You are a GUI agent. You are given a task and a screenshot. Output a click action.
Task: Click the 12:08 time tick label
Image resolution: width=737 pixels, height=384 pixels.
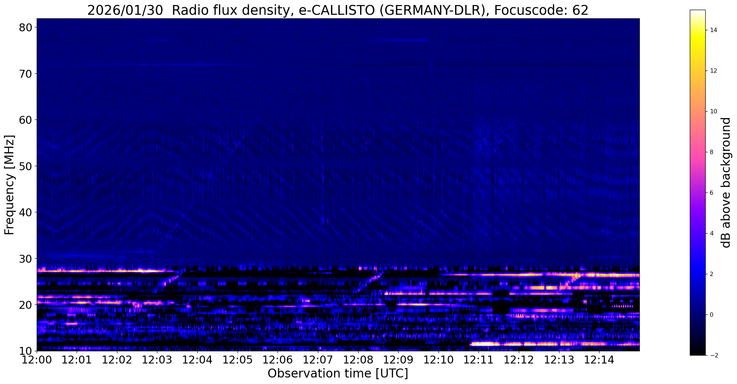tap(358, 360)
